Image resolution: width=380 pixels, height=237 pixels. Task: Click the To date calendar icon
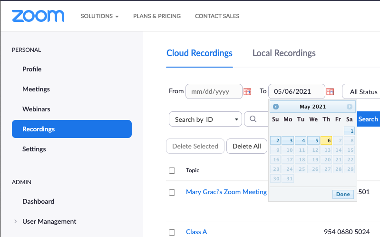[x=330, y=92]
